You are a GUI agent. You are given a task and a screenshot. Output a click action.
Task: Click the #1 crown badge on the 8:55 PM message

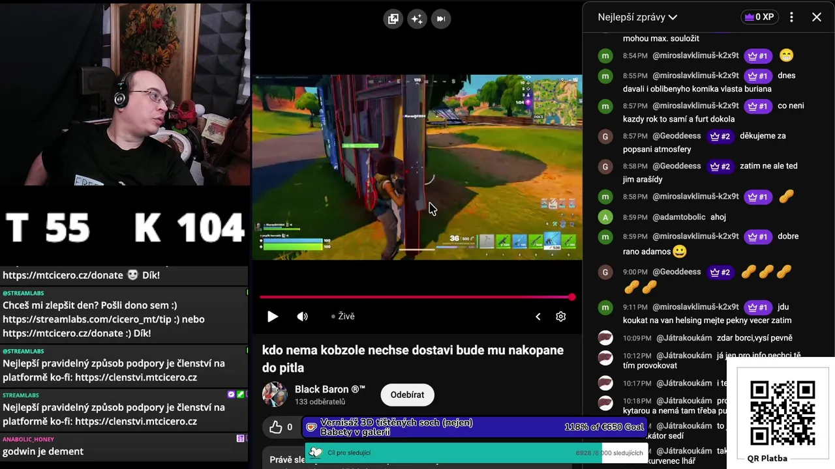758,76
